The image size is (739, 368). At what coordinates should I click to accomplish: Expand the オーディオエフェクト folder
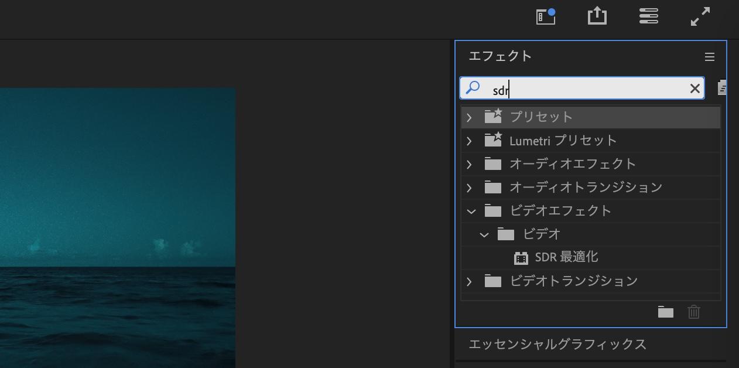[x=469, y=164]
